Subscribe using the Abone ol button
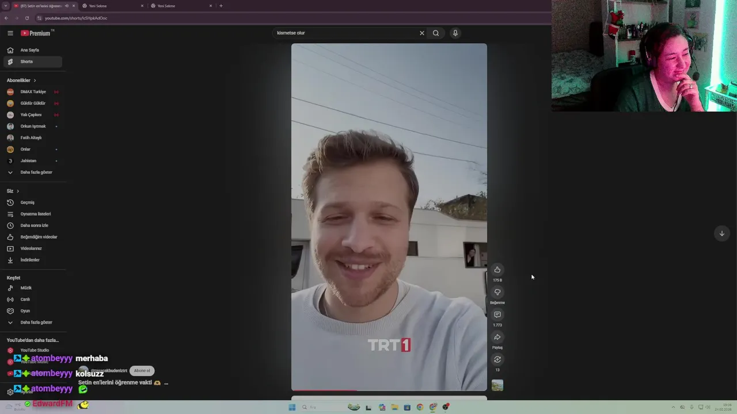Image resolution: width=737 pixels, height=414 pixels. click(x=142, y=371)
